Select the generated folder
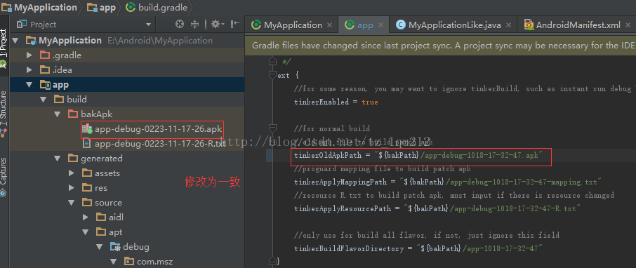The height and width of the screenshot is (268, 636). pyautogui.click(x=101, y=158)
